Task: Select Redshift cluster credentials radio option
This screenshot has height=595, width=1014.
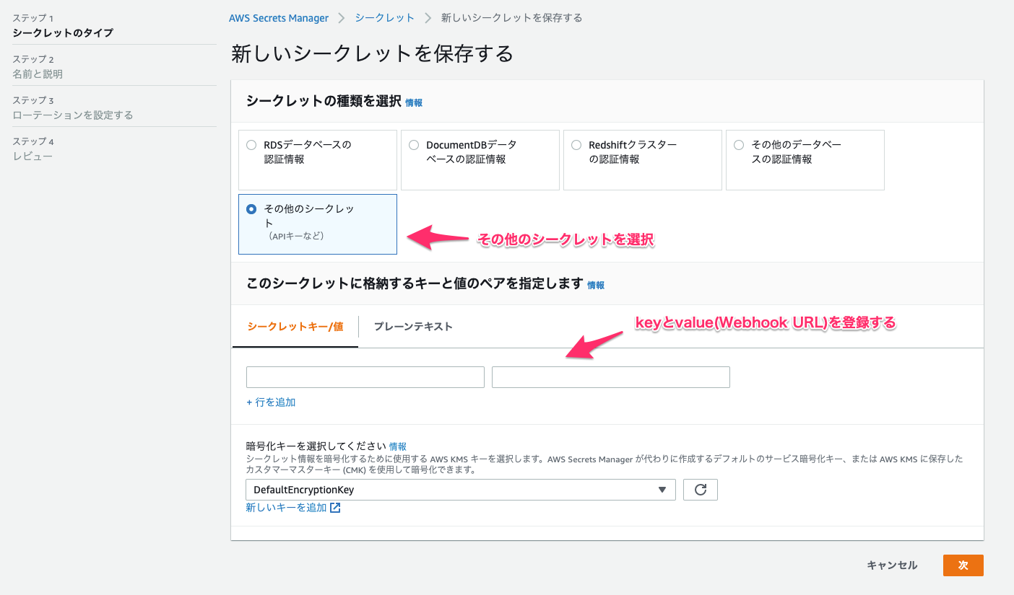Action: [576, 145]
